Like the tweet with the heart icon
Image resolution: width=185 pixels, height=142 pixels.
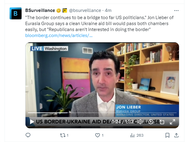pos(97,135)
